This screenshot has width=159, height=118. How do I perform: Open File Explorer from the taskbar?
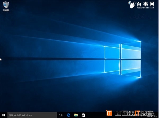pos(76,115)
